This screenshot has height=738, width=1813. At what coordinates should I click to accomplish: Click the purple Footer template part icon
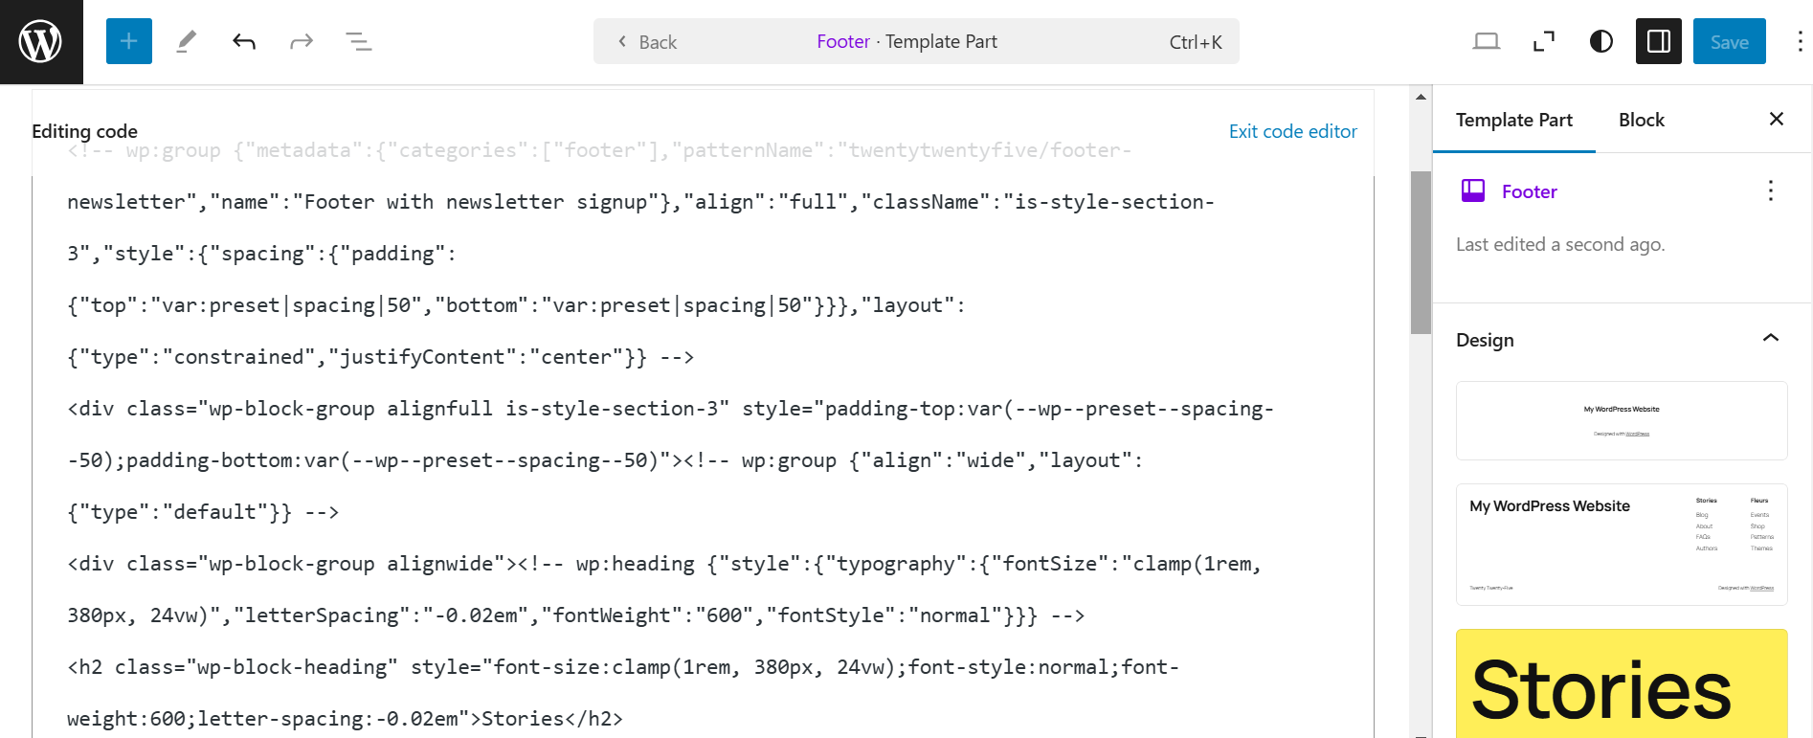[x=1473, y=190]
